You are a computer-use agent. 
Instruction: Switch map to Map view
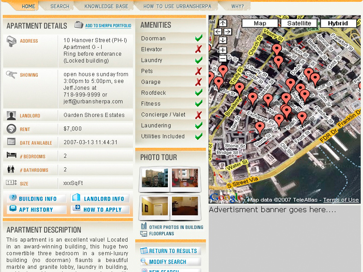pos(260,23)
